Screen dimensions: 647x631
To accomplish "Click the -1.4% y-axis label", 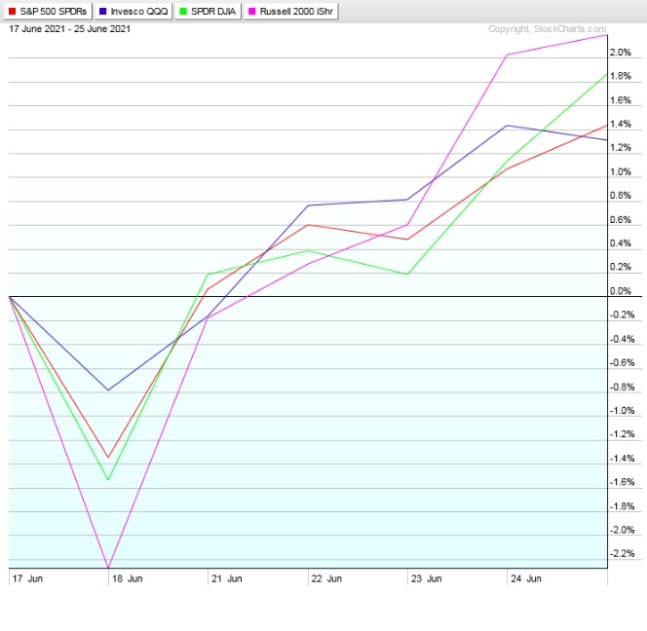I will [623, 459].
